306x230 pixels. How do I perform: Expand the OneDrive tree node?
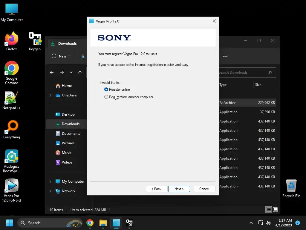pos(50,95)
